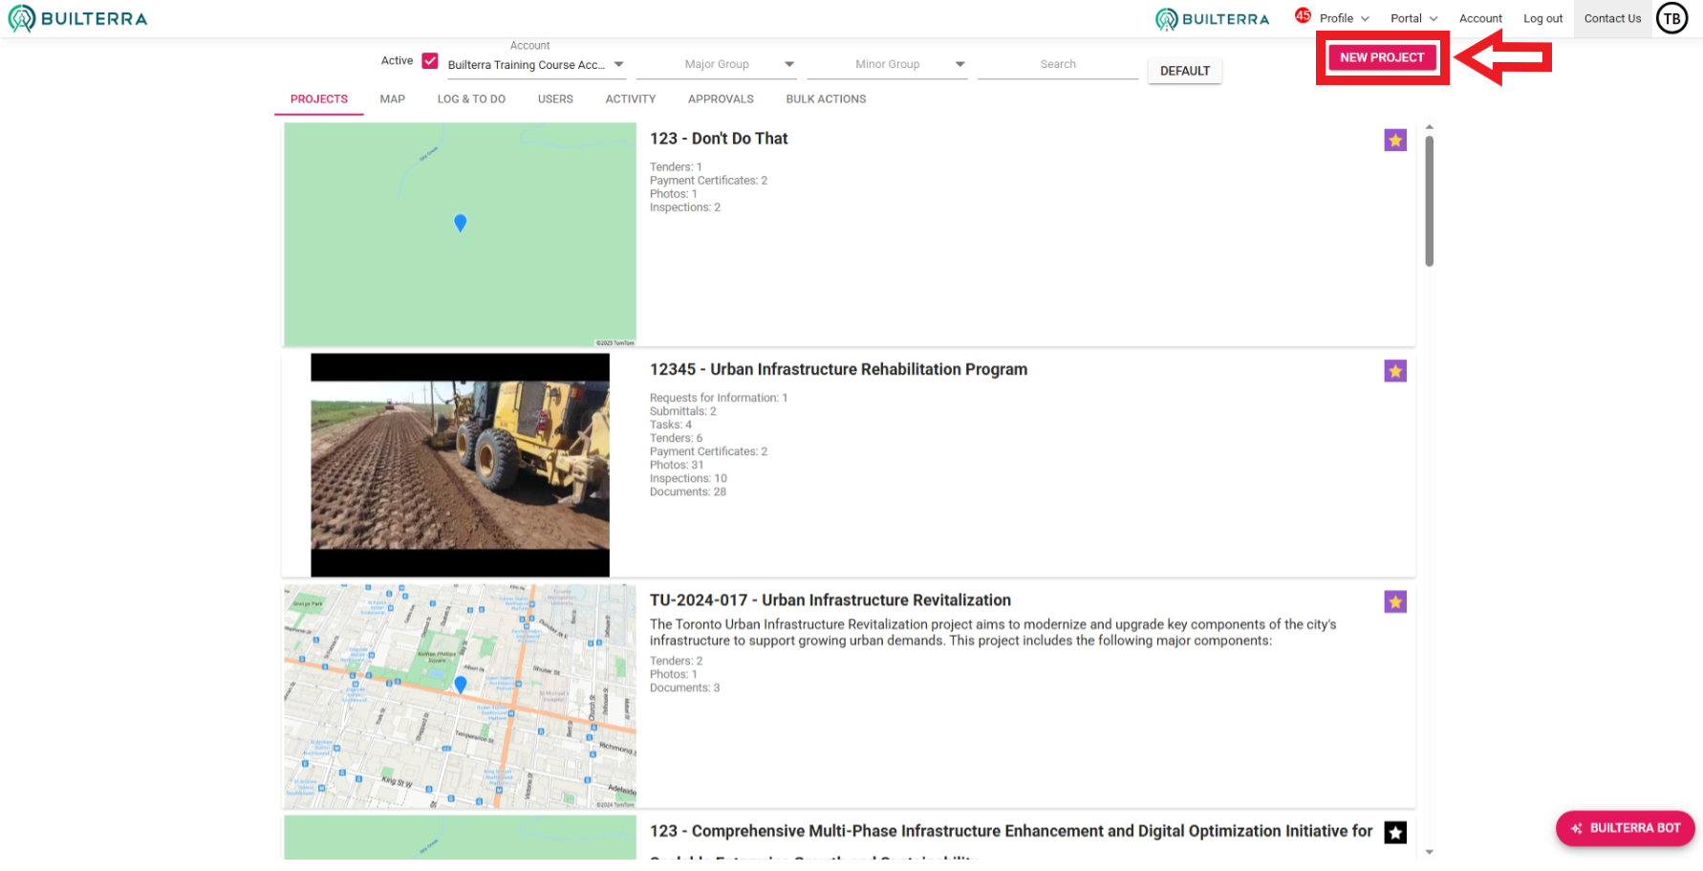This screenshot has width=1703, height=871.
Task: Click the Toronto Urban Infrastructure Revitalization description text
Action: [x=993, y=632]
